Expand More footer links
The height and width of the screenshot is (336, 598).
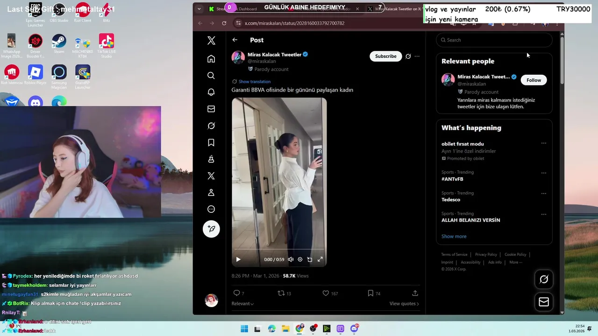coord(516,262)
